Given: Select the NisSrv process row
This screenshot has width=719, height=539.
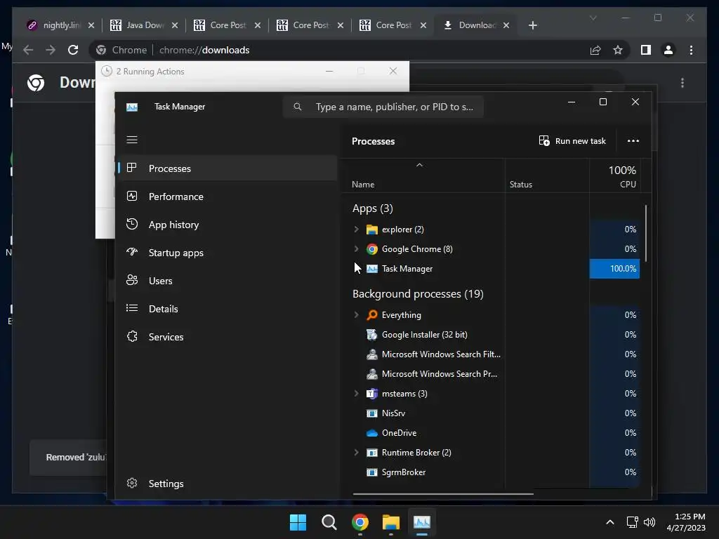Looking at the screenshot, I should pyautogui.click(x=491, y=413).
